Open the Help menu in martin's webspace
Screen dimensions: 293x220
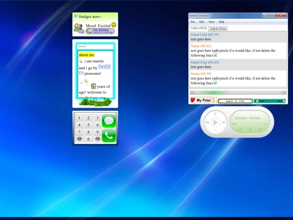pyautogui.click(x=221, y=22)
